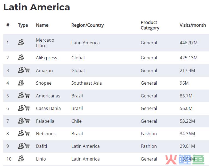Click the Fashion category in Dafiti row
The height and width of the screenshot is (166, 211).
(x=149, y=146)
